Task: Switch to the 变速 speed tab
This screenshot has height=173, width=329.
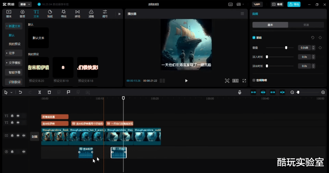Action: click(x=306, y=25)
